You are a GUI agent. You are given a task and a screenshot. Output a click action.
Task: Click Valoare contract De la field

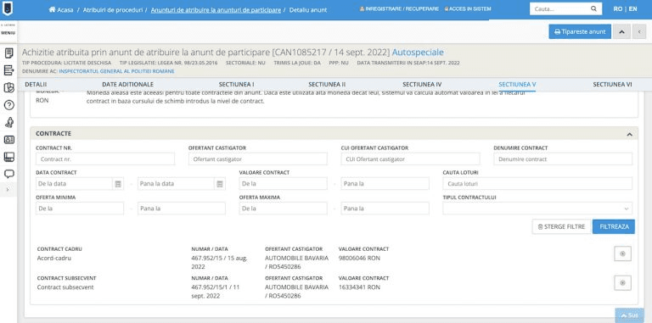pos(284,183)
